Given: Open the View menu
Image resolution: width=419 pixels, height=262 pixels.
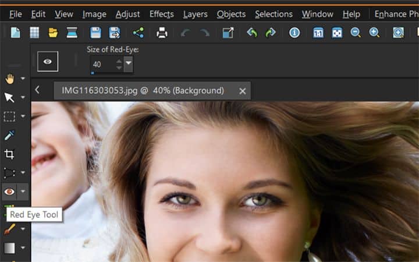Looking at the screenshot, I should click(x=64, y=14).
